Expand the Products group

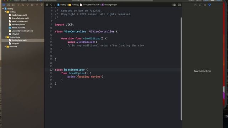[x=5, y=47]
